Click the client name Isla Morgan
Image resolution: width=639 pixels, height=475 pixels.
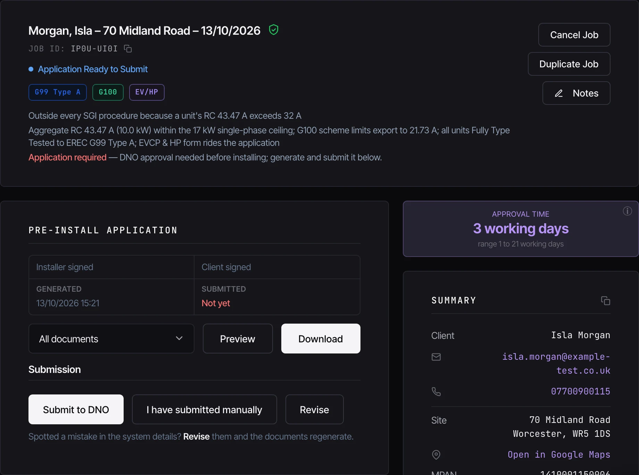(x=581, y=335)
